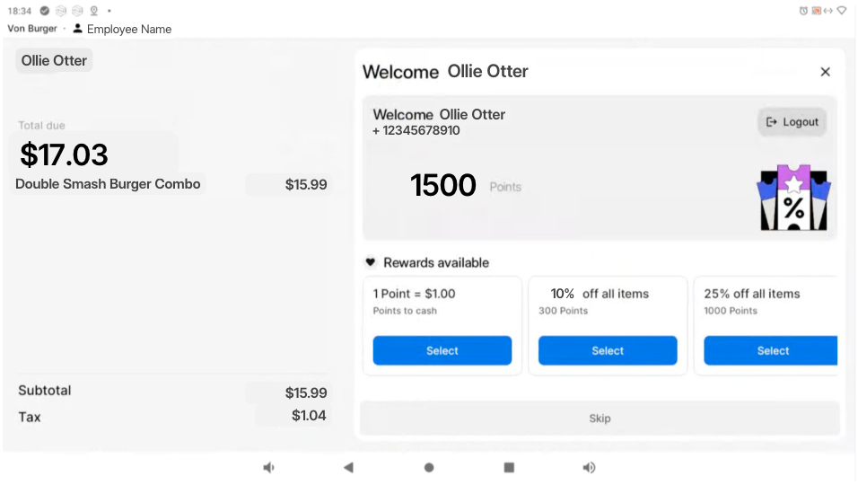Tap the employee person icon
The image size is (858, 485).
78,29
